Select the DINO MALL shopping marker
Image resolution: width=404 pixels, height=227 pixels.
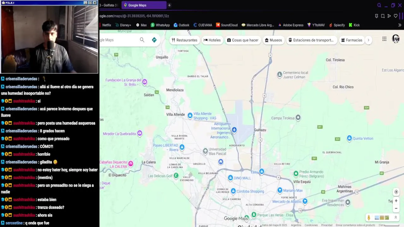coord(231,178)
